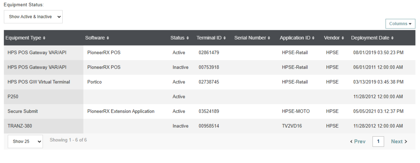
Task: Sort by Equipment Type column icon
Action: click(44, 38)
